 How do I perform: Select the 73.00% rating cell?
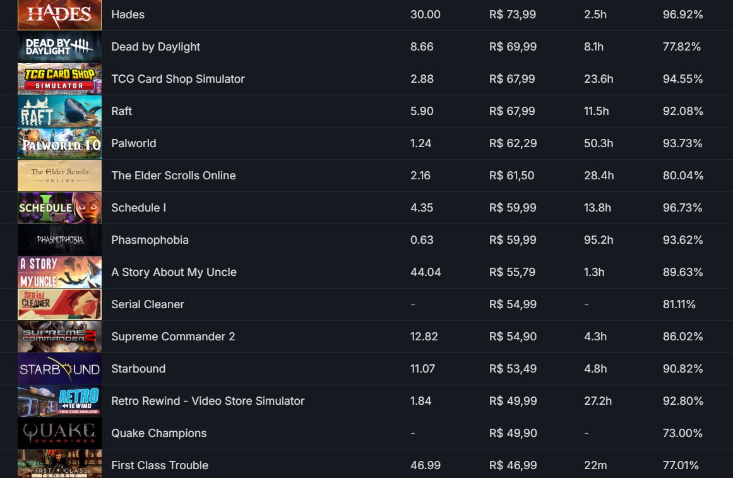[x=682, y=433]
